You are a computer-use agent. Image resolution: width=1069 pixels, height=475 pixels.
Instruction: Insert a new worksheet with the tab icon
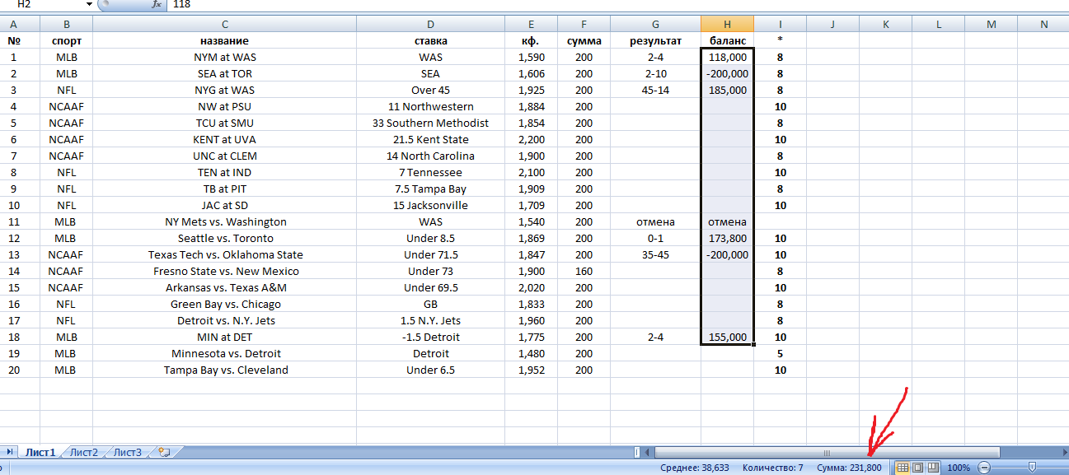pos(164,452)
